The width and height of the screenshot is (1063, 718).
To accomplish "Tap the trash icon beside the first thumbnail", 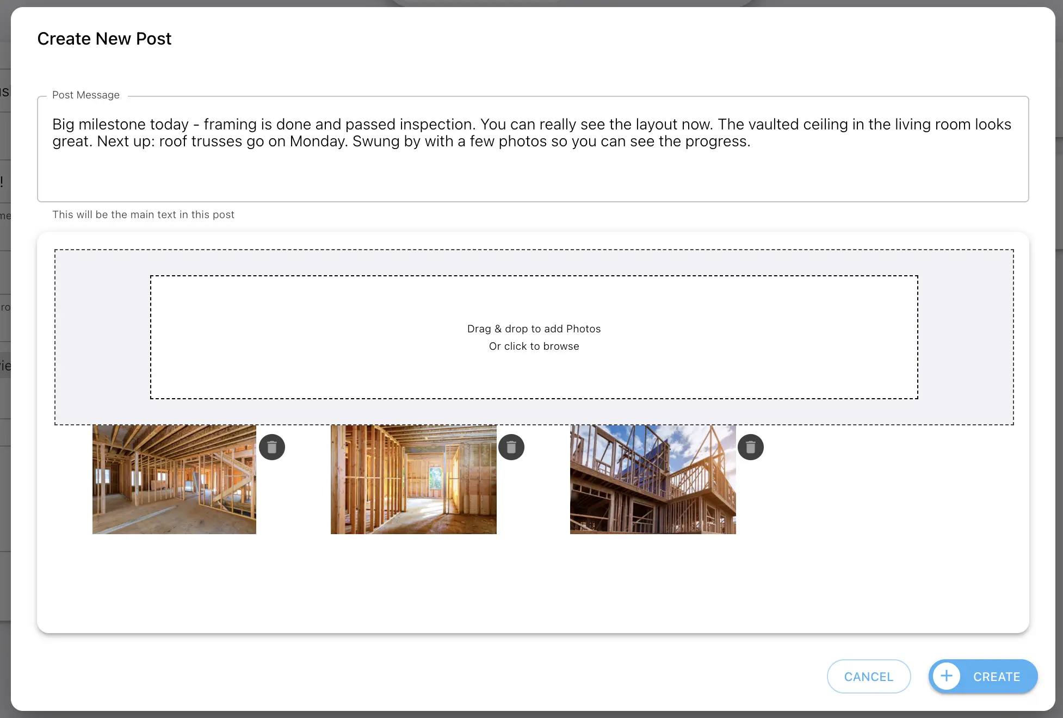I will tap(272, 447).
